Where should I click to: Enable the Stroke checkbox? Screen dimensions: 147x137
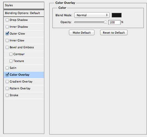(x=7, y=95)
